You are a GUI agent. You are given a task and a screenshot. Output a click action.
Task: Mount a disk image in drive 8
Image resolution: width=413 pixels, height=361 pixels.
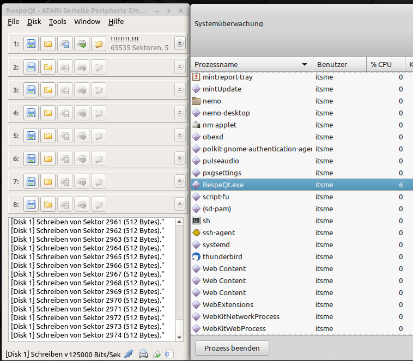tap(31, 204)
